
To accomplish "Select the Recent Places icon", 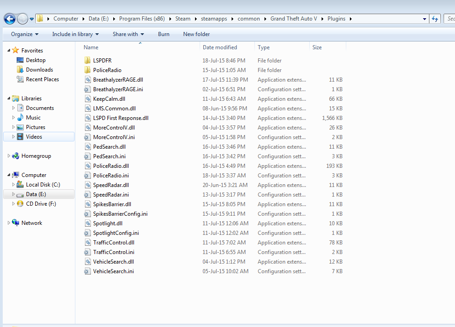I will click(x=20, y=79).
